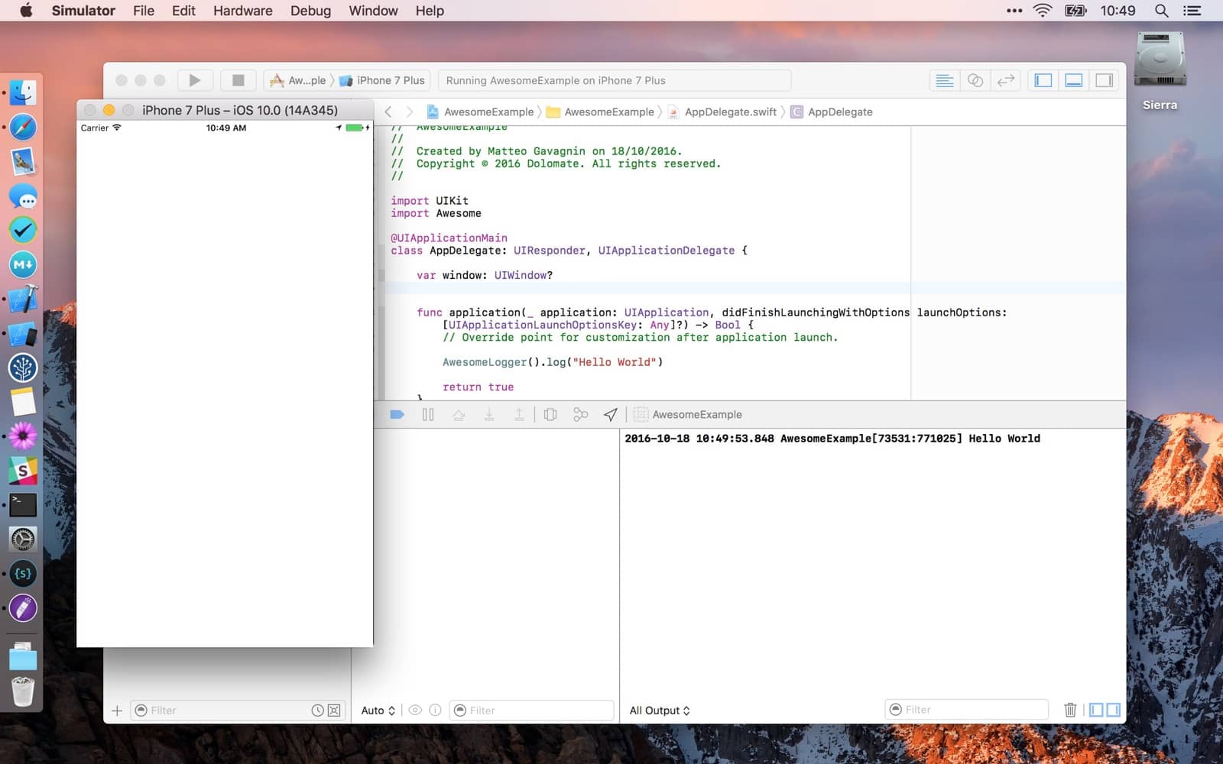Open the Debug Memory Graph icon
Screen dimensions: 1223x764
[580, 415]
